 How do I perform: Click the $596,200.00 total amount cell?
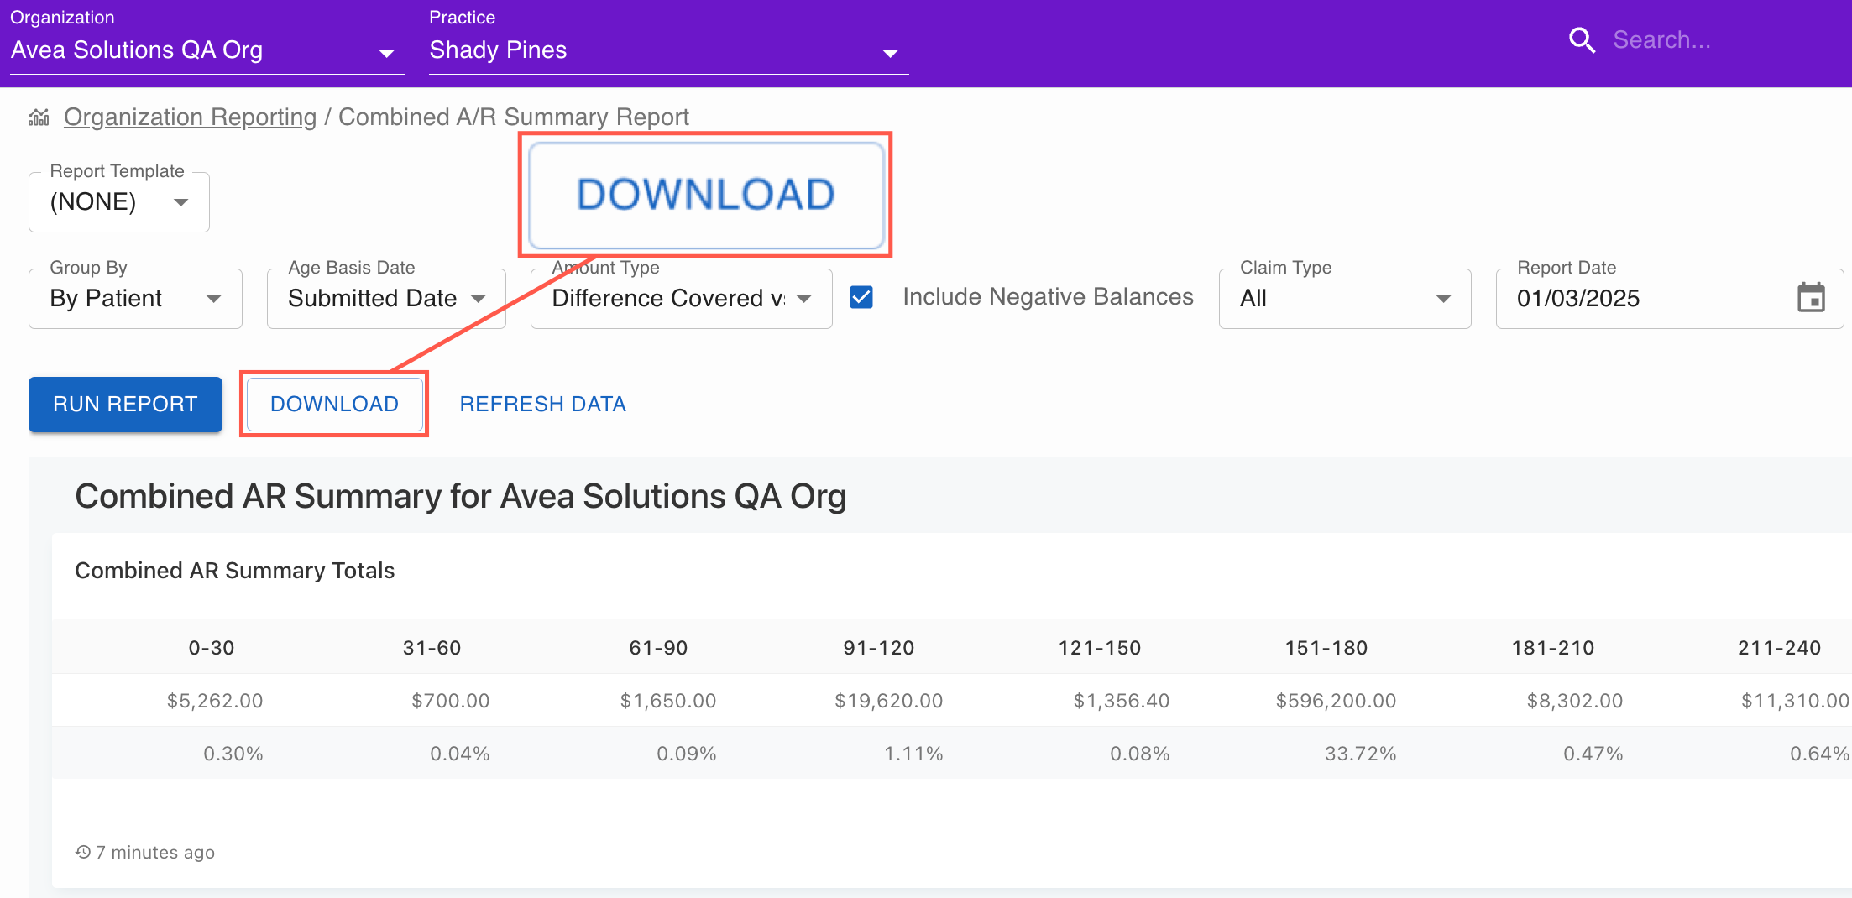click(x=1335, y=701)
